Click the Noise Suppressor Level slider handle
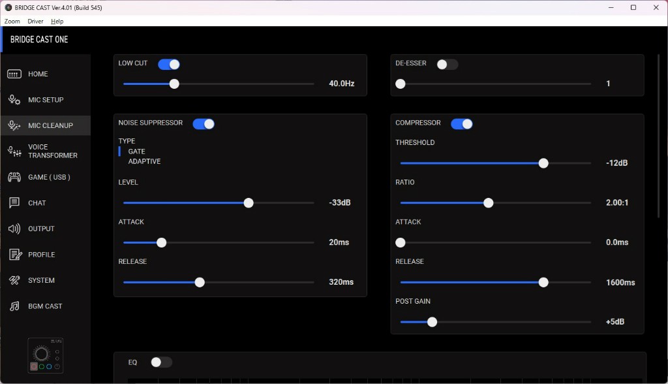The width and height of the screenshot is (668, 384). pos(249,203)
